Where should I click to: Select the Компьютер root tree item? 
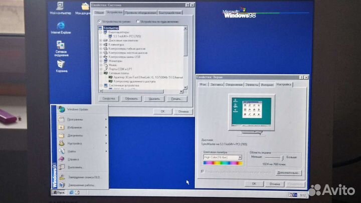click(111, 28)
